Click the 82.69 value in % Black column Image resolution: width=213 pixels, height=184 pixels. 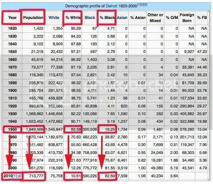pos(107,176)
